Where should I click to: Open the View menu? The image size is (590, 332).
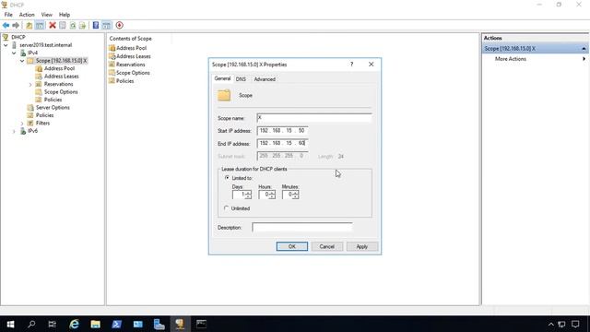point(47,15)
